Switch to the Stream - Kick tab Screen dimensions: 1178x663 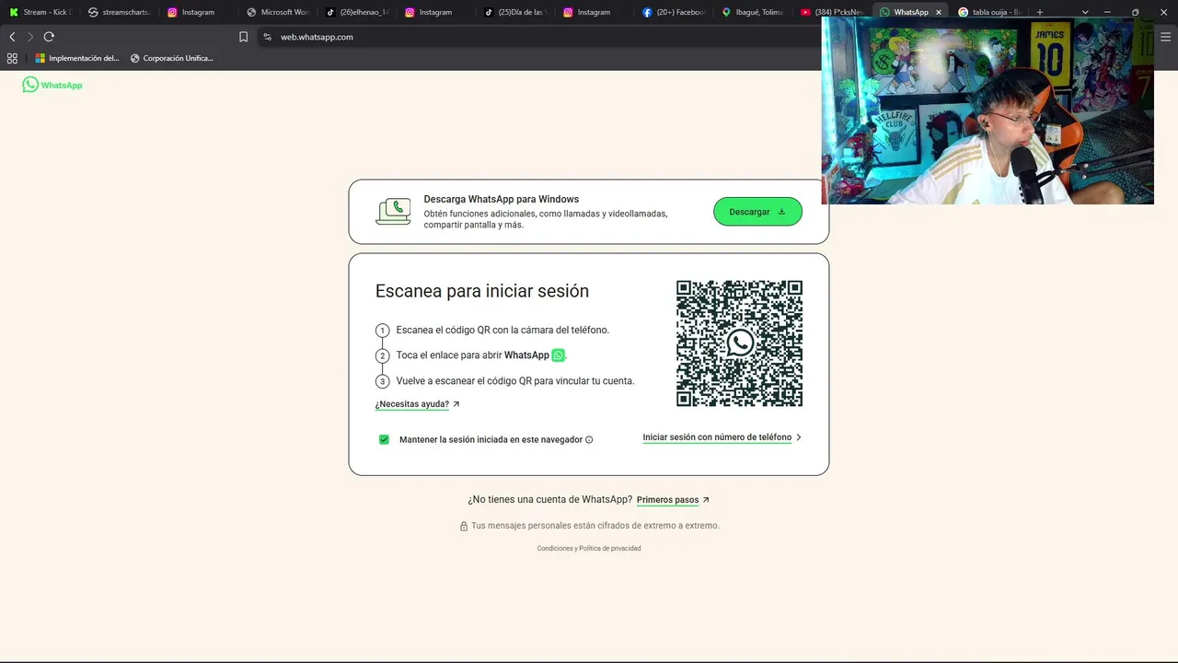click(x=40, y=12)
